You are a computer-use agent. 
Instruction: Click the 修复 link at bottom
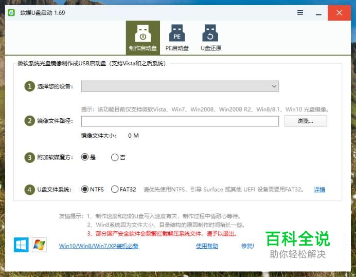247,246
